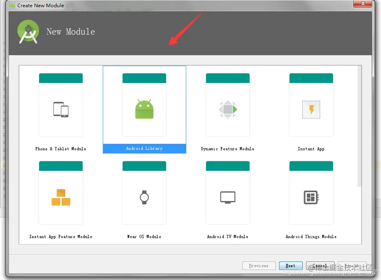Click the highlighted "Android Library" label
Viewport: 381px width, 280px height.
[144, 148]
